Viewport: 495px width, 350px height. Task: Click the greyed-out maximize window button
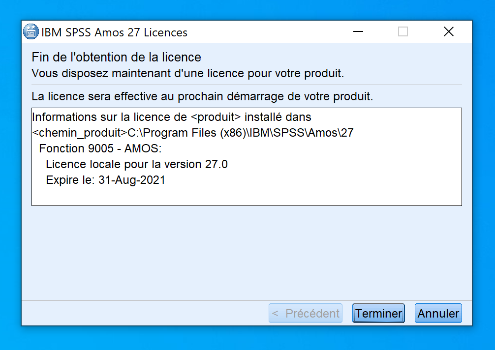click(x=403, y=32)
